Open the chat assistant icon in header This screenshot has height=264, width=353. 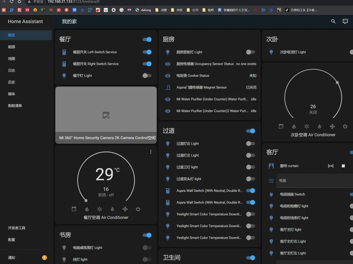(x=345, y=21)
